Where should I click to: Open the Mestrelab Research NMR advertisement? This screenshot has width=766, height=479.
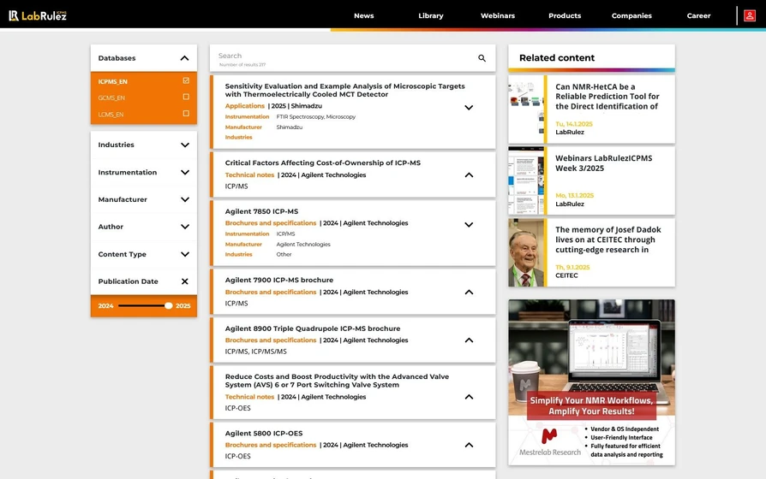(x=591, y=382)
